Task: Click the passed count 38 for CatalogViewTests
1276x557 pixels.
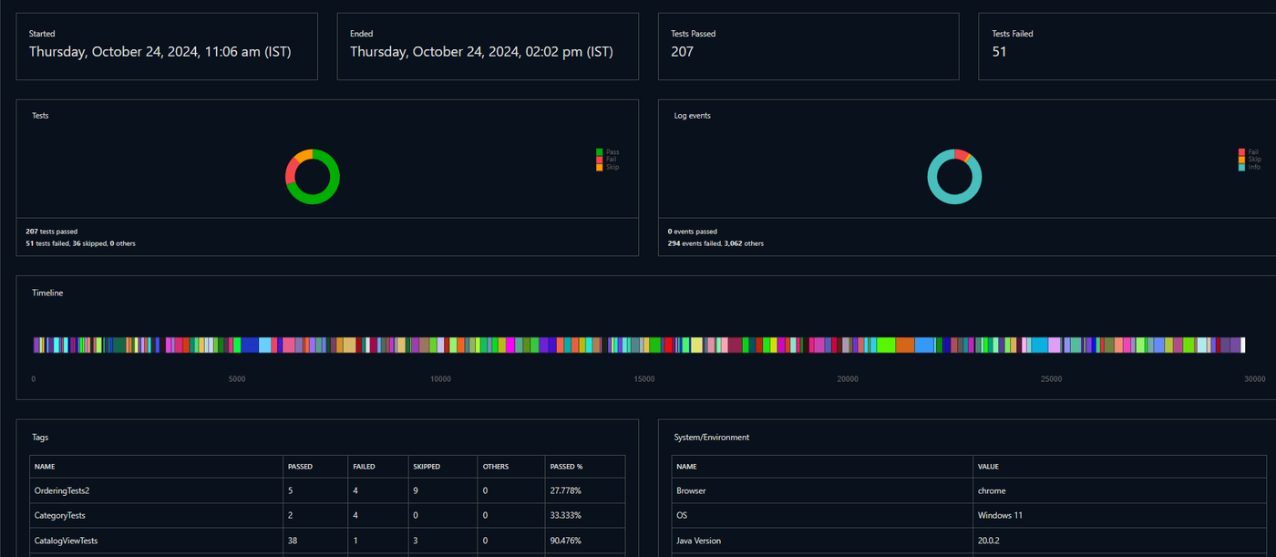Action: 292,541
